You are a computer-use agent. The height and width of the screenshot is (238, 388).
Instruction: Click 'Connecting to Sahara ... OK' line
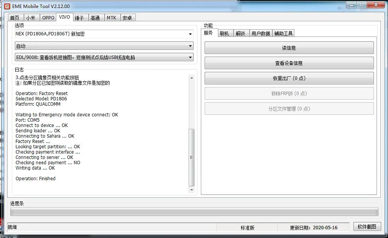[x=45, y=136]
